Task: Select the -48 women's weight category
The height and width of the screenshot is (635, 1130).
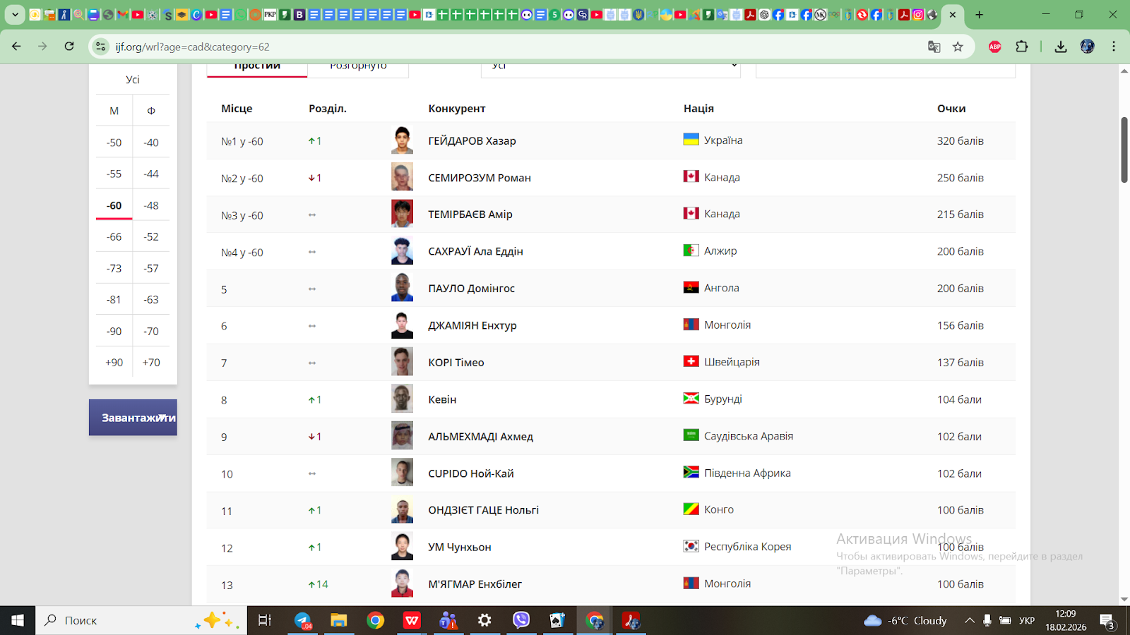Action: (151, 205)
